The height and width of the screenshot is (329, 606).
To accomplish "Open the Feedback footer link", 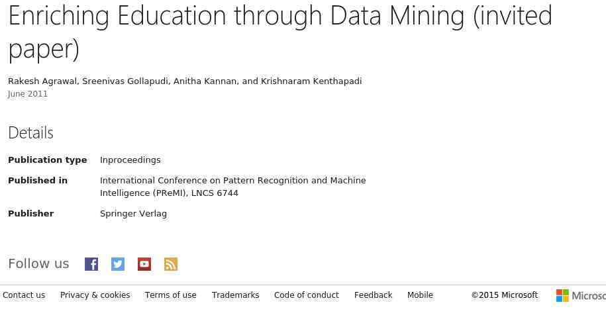I will tap(373, 295).
